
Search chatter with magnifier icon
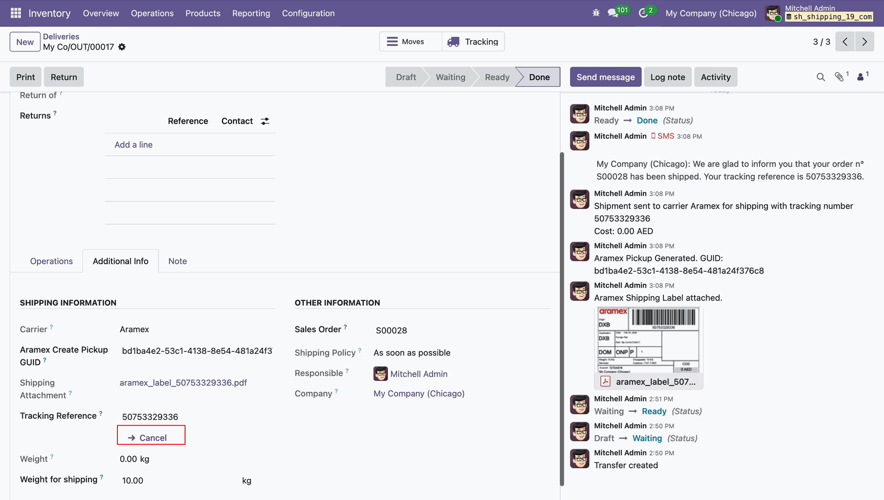[x=820, y=77]
